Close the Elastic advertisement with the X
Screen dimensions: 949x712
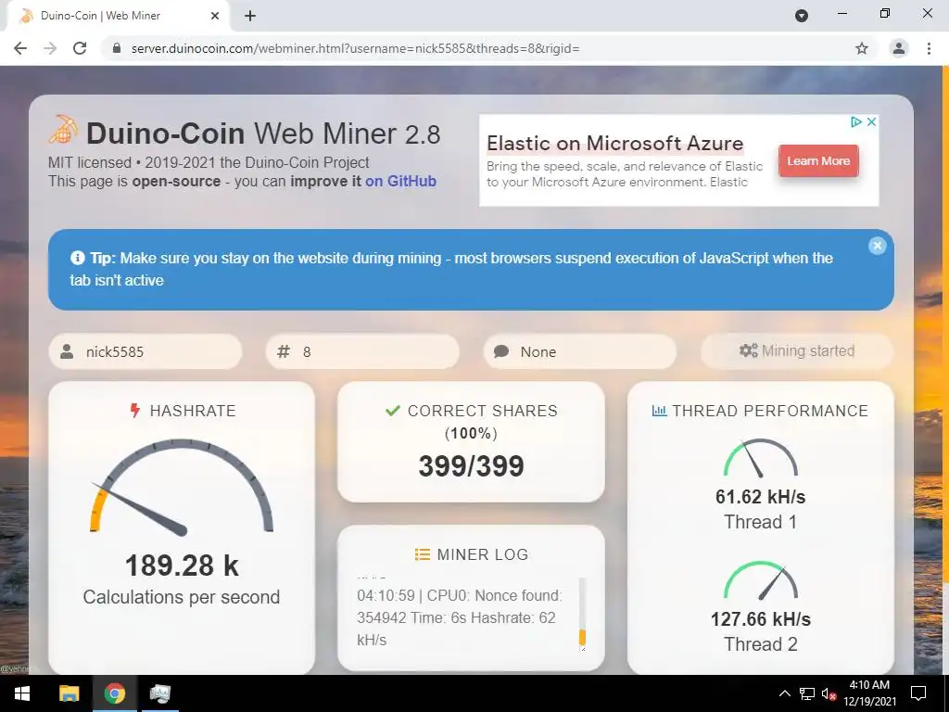(x=871, y=121)
